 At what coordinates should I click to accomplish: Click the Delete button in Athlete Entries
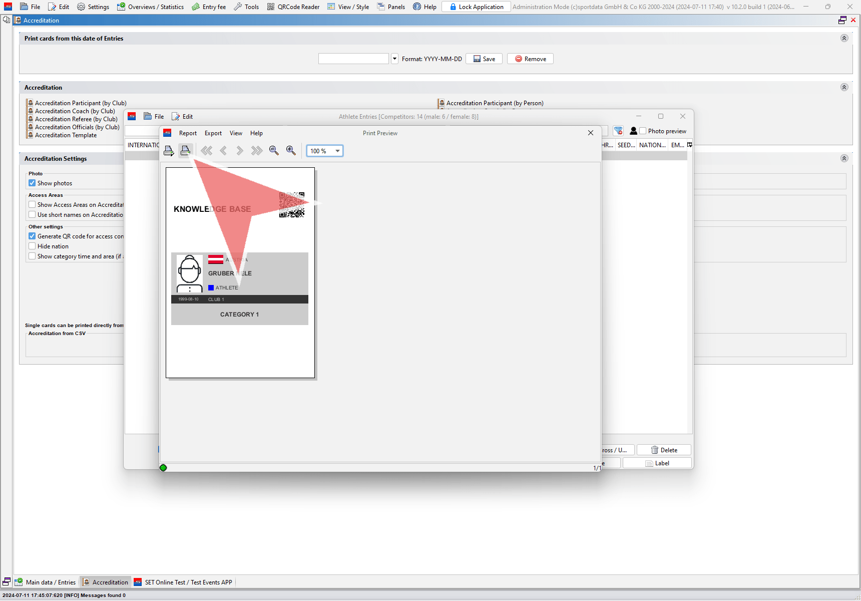pyautogui.click(x=664, y=450)
